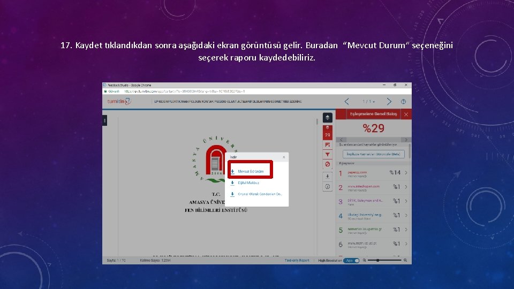Click the English sources beta button
The width and height of the screenshot is (514, 289).
click(374, 154)
